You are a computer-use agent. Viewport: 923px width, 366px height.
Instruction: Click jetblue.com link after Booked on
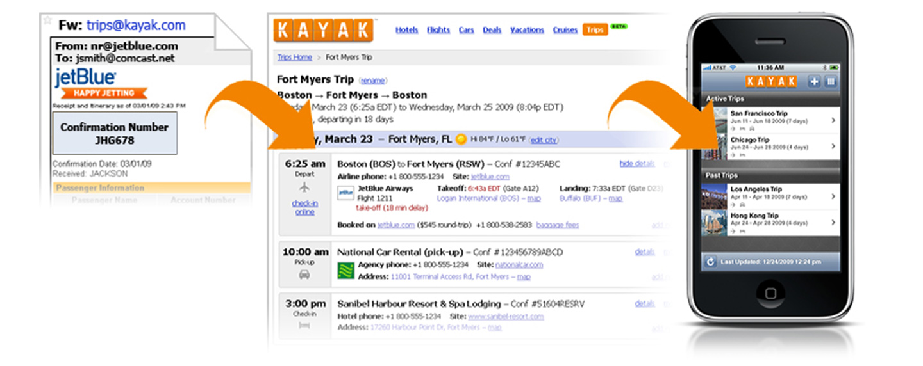[x=395, y=225]
